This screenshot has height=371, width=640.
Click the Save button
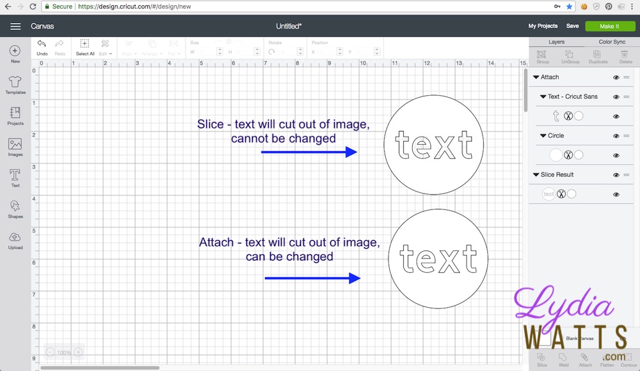click(x=572, y=26)
